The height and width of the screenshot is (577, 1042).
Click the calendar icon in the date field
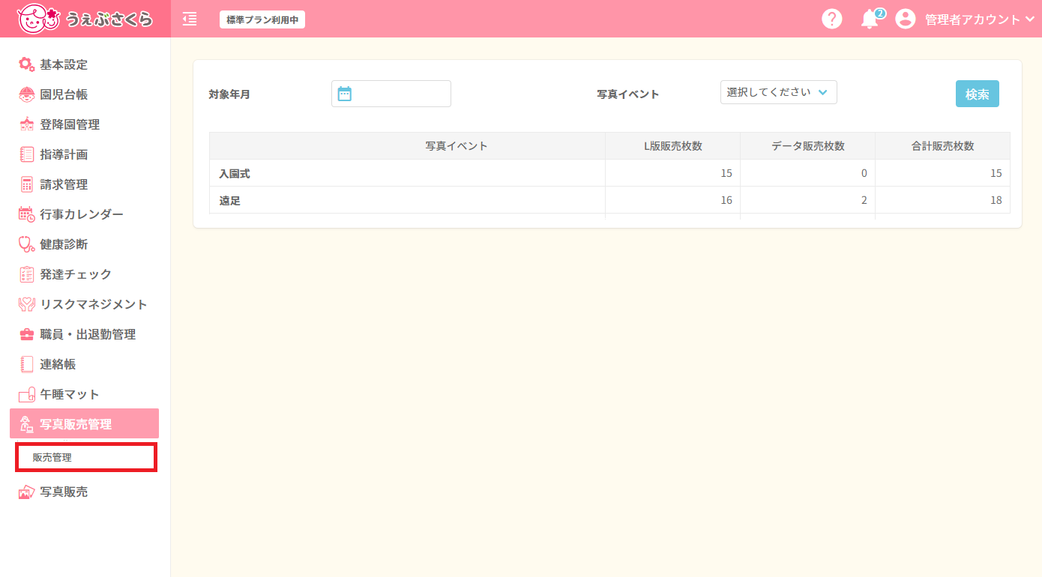point(345,94)
